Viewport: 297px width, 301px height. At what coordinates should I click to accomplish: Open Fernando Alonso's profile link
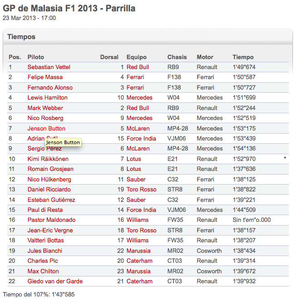click(50, 88)
